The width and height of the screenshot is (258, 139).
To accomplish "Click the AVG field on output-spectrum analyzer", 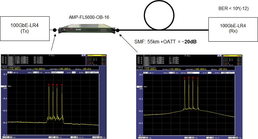I will point(210,73).
